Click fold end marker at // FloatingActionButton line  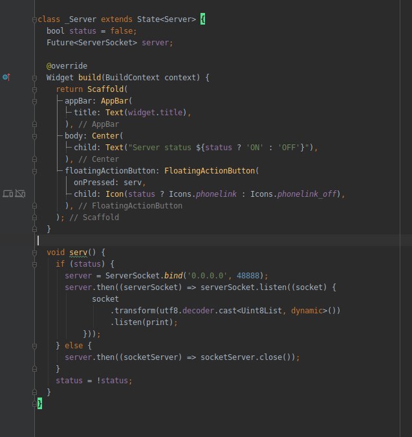point(34,206)
